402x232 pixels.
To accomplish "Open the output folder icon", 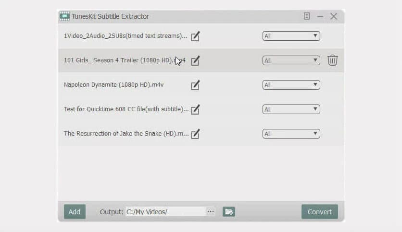I will (x=229, y=212).
